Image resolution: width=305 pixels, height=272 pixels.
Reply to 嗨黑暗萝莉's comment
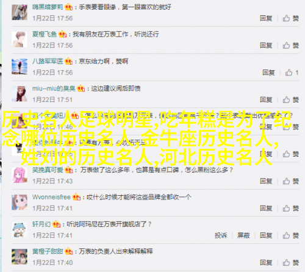(266, 18)
